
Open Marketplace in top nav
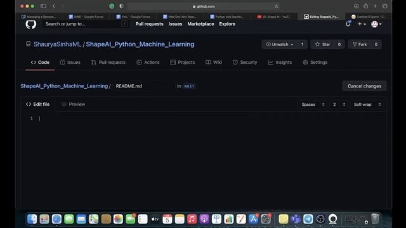click(x=200, y=24)
